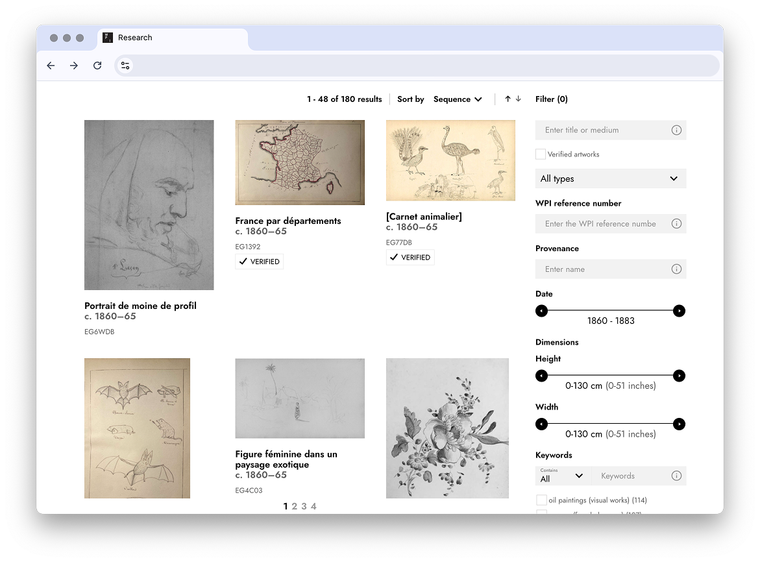Open the Sequence sort dropdown
Screen dimensions: 760x562
pos(458,99)
